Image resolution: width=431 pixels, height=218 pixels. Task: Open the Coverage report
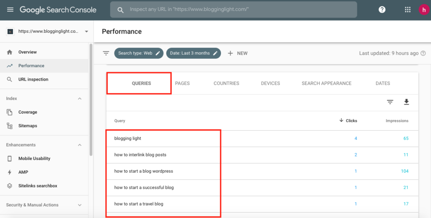44,112
